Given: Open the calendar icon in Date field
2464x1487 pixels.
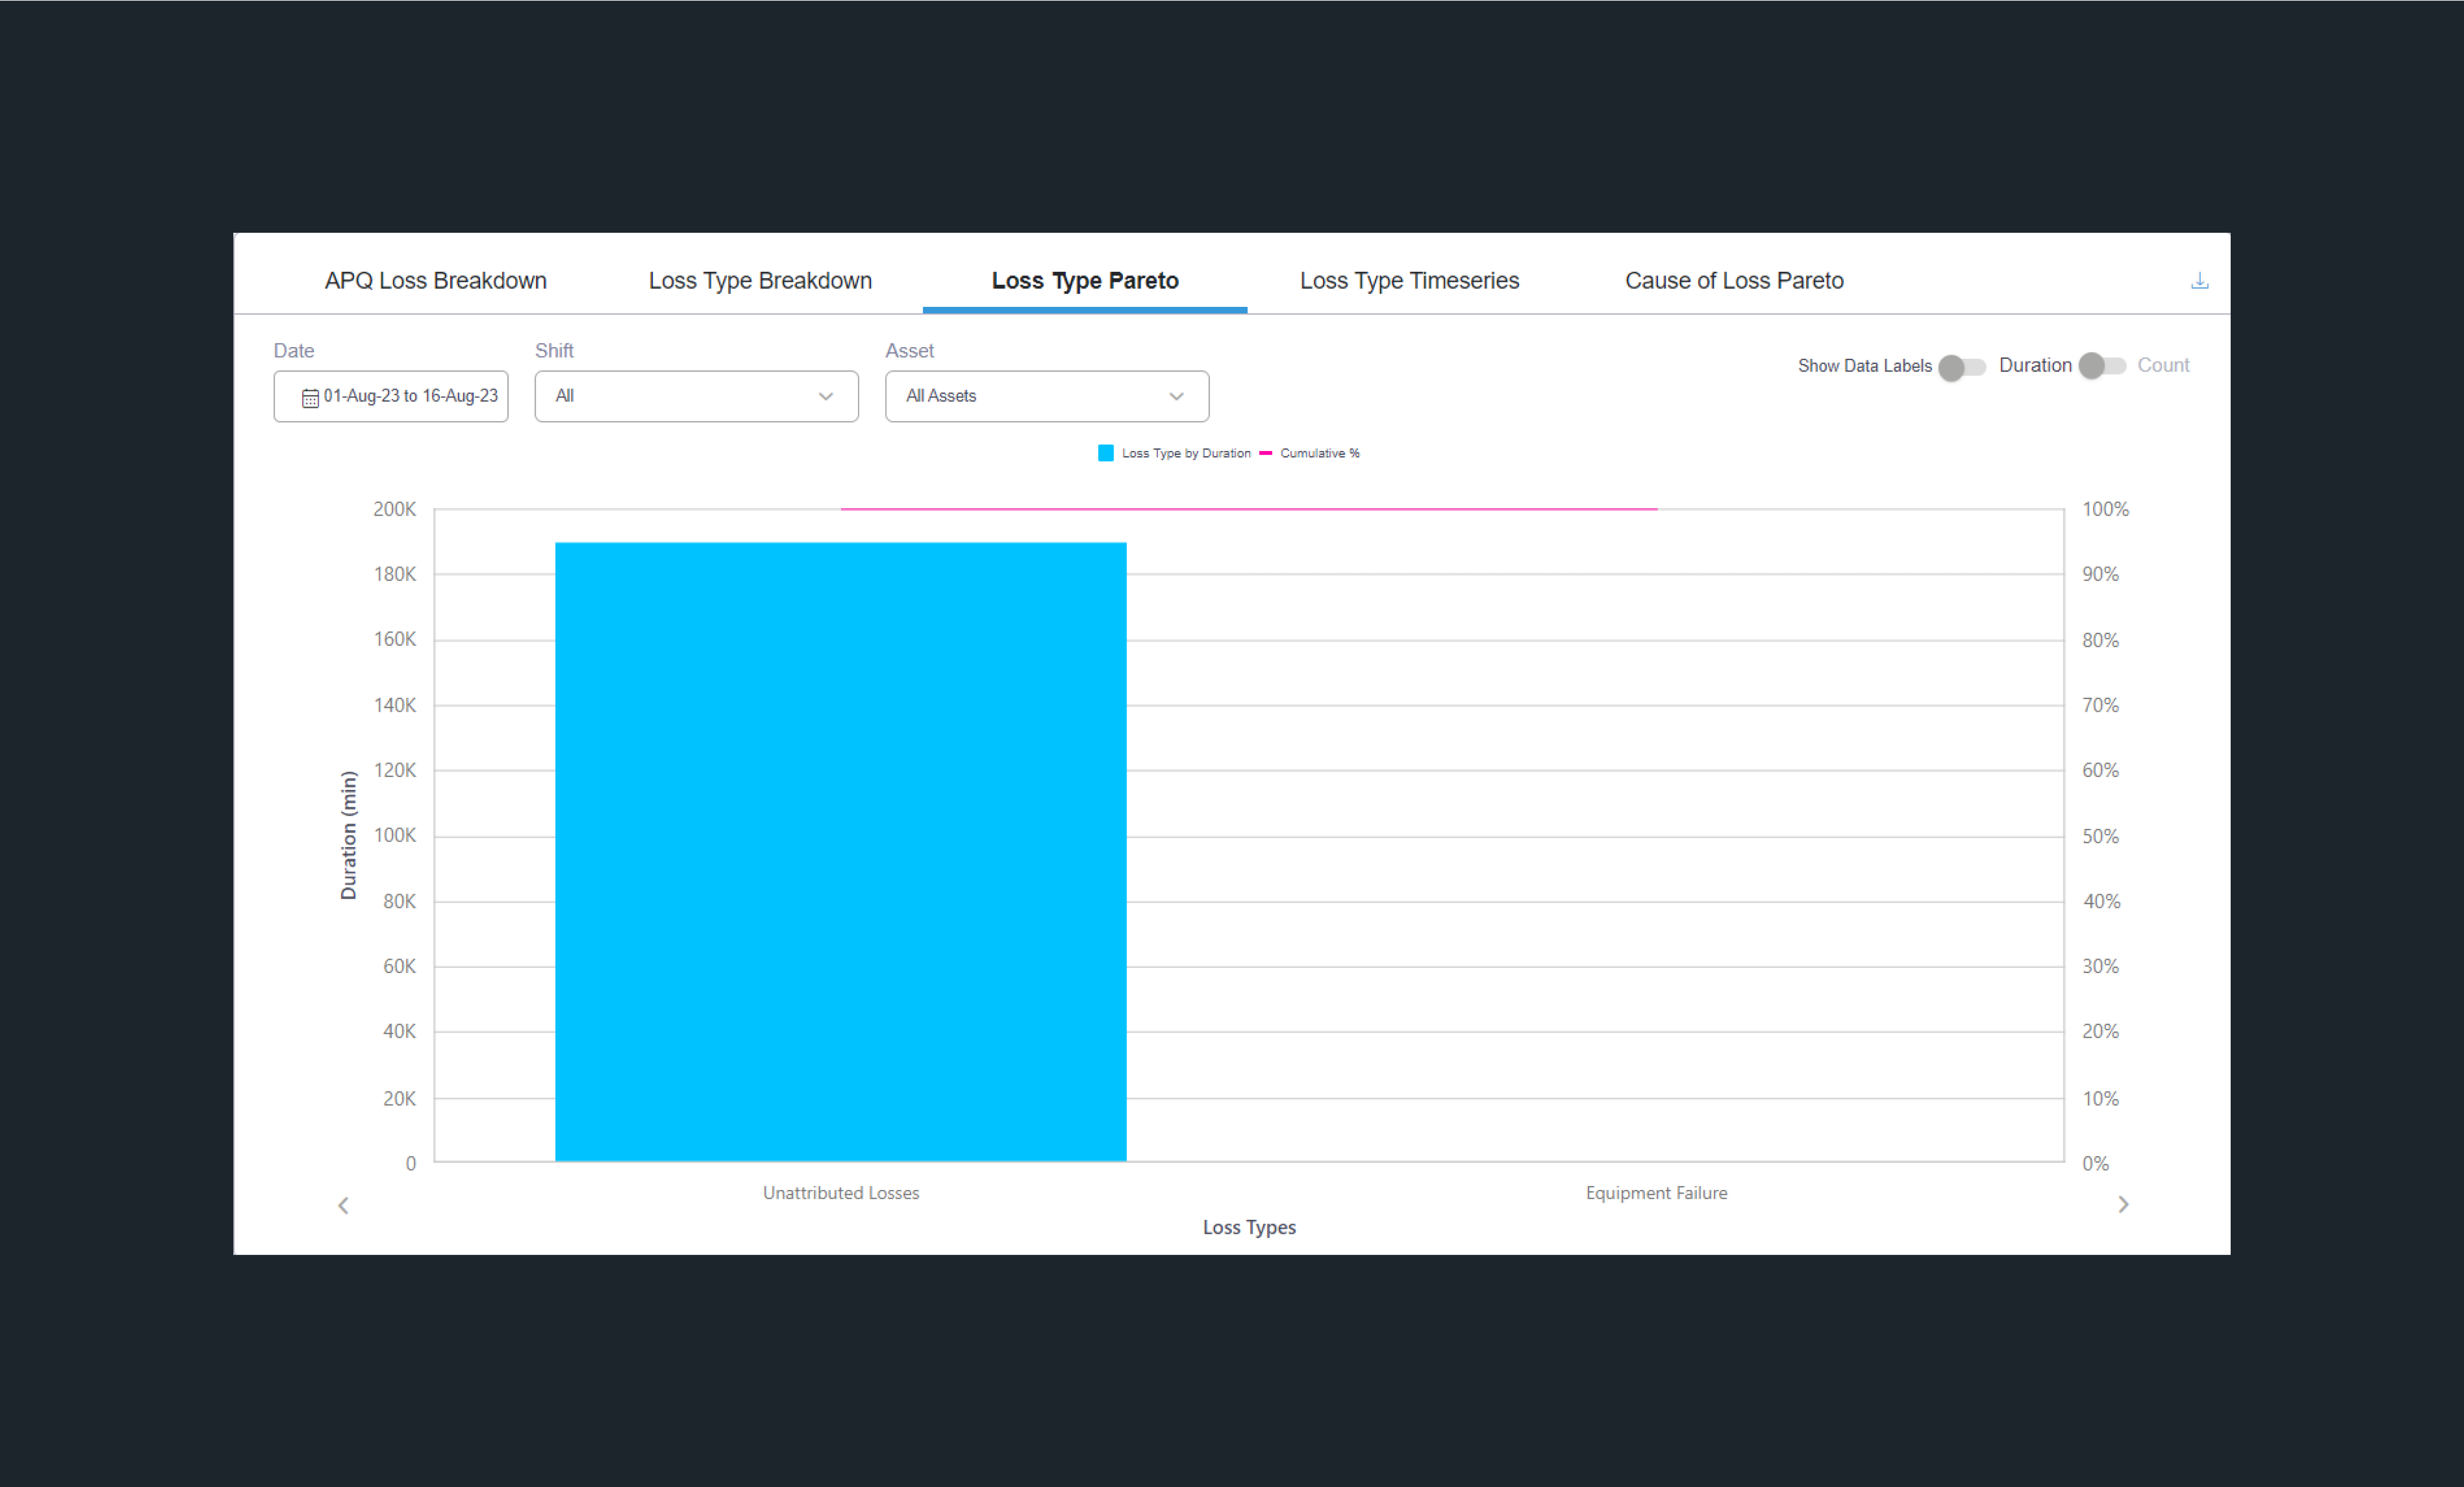Looking at the screenshot, I should 310,398.
